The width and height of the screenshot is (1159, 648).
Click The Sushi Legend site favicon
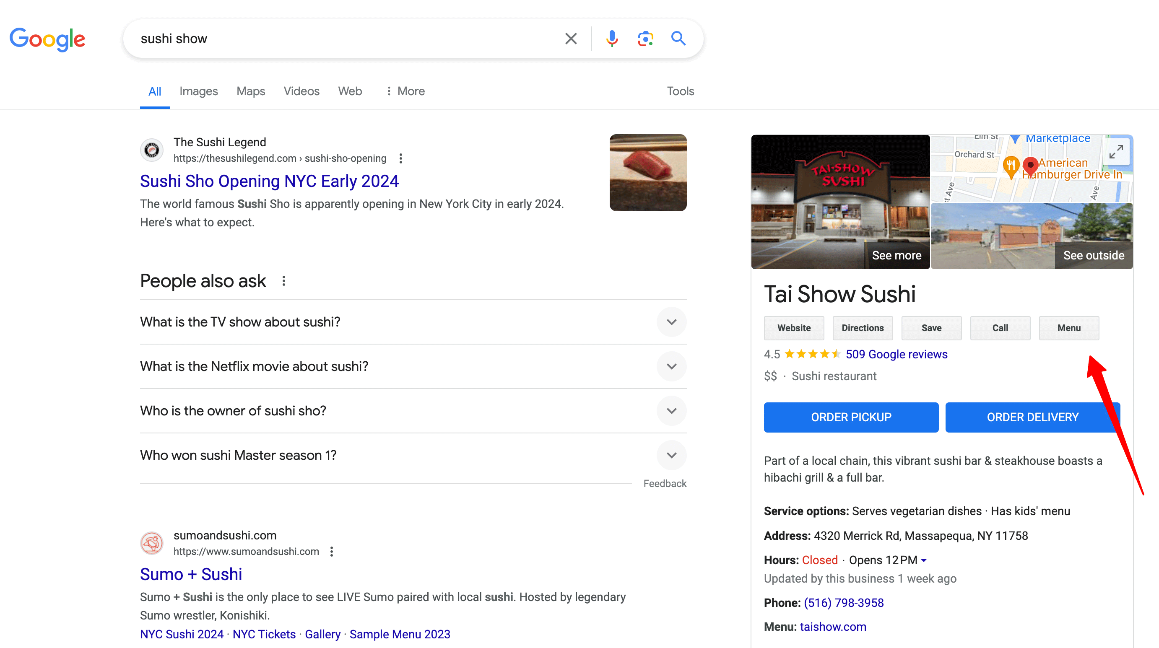click(x=152, y=150)
